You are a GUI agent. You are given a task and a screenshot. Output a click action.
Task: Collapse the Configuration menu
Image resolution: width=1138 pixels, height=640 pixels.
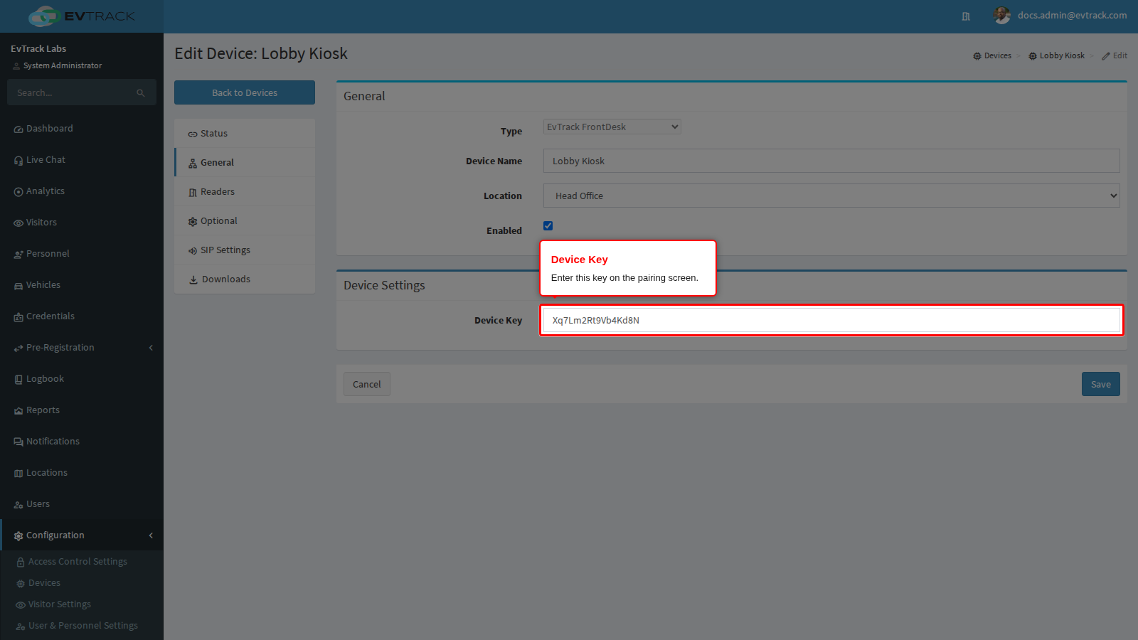[82, 535]
